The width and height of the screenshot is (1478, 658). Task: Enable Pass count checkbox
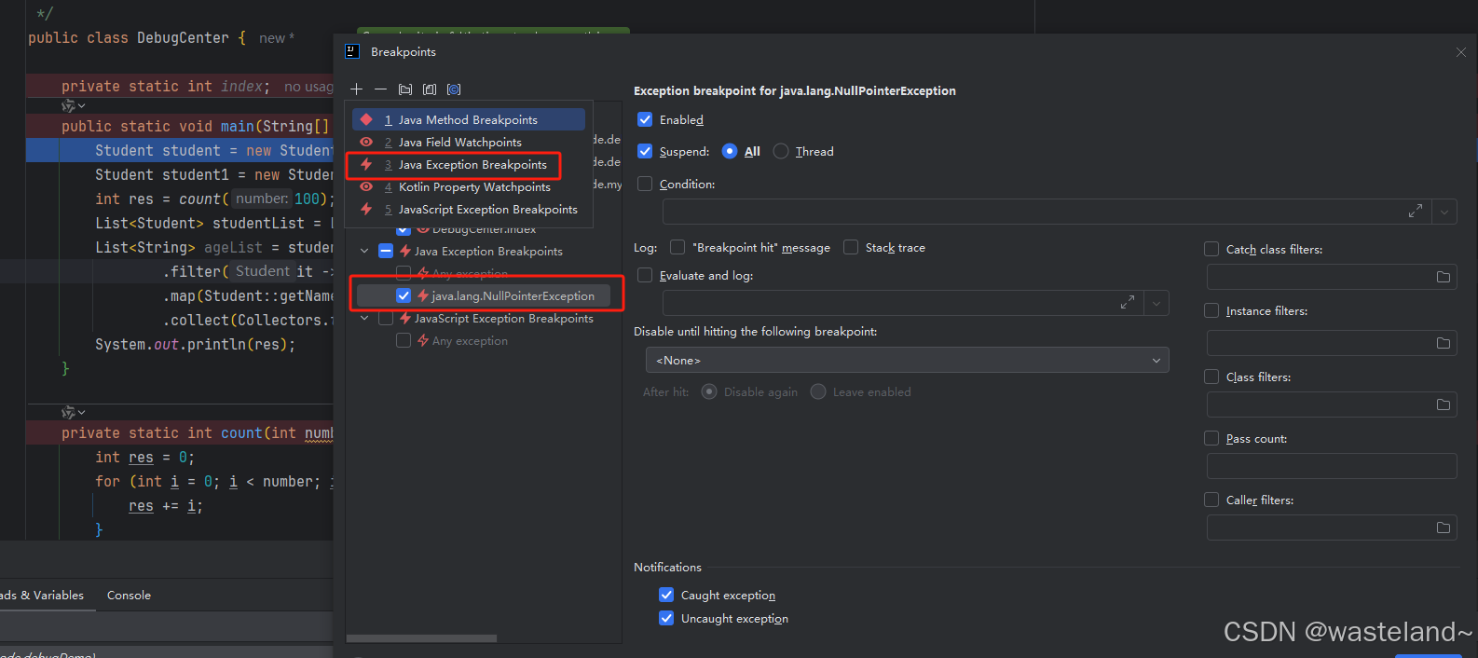[1211, 438]
